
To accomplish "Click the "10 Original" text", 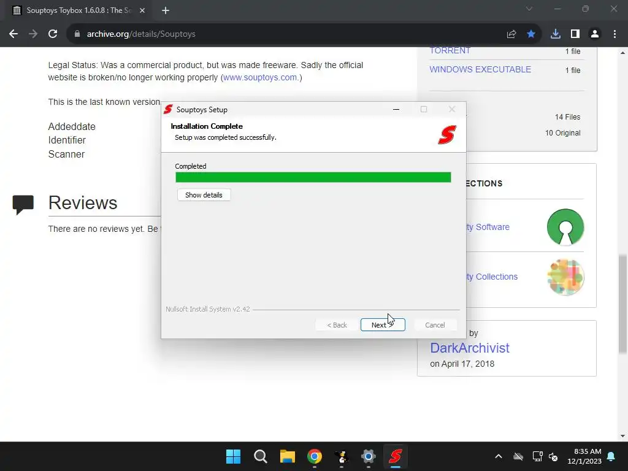I will click(x=563, y=133).
